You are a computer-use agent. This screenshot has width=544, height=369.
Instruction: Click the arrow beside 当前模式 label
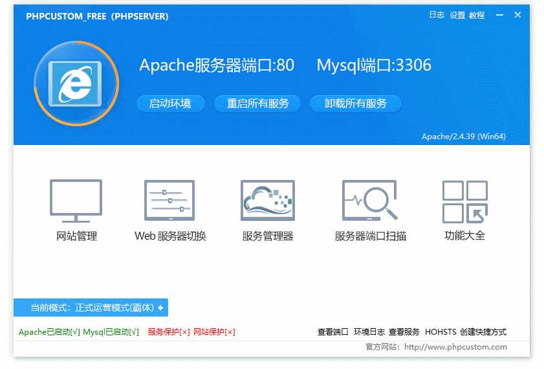click(x=160, y=307)
